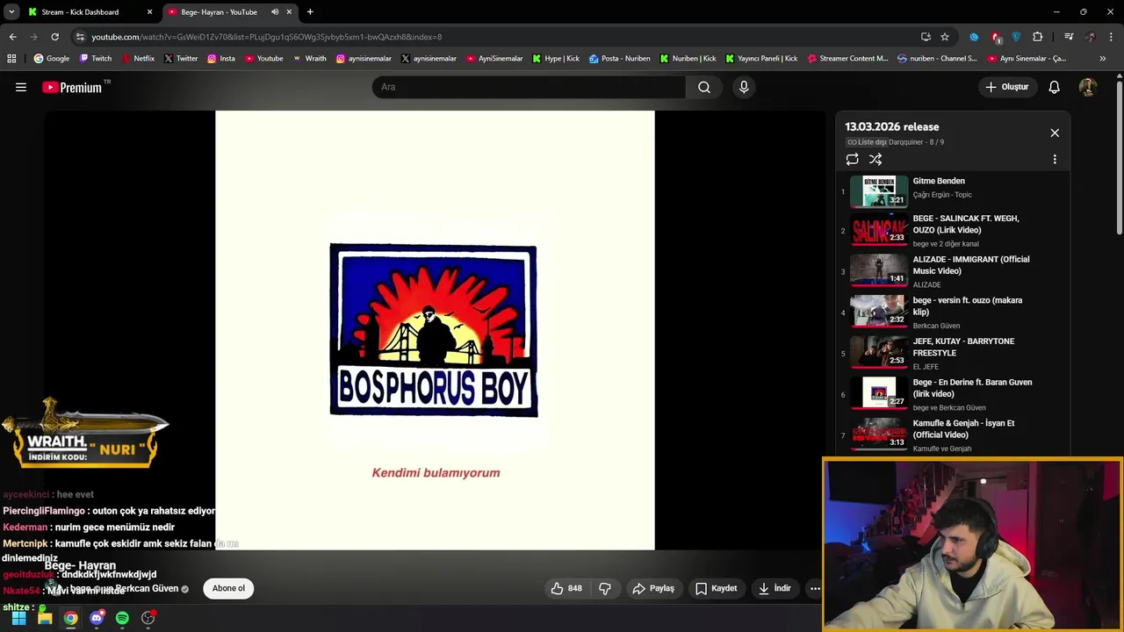This screenshot has width=1124, height=632.
Task: Share the video via Paylaş
Action: coord(653,588)
